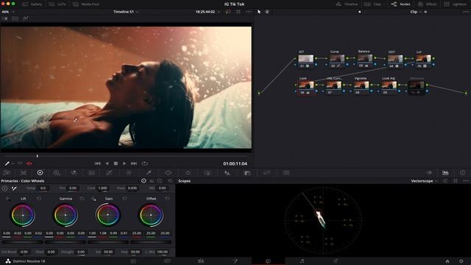The image size is (471, 265).
Task: Toggle loop playback
Action: 145,163
